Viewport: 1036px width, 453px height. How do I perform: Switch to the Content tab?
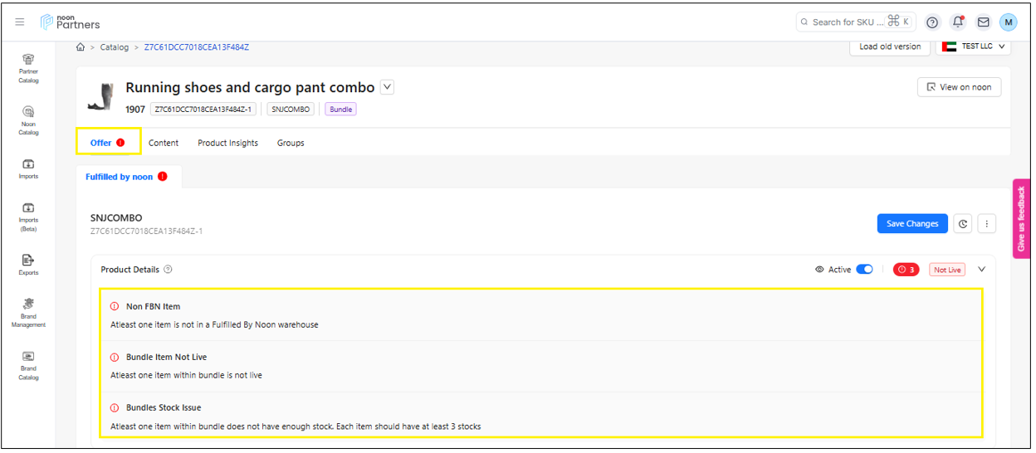(164, 143)
